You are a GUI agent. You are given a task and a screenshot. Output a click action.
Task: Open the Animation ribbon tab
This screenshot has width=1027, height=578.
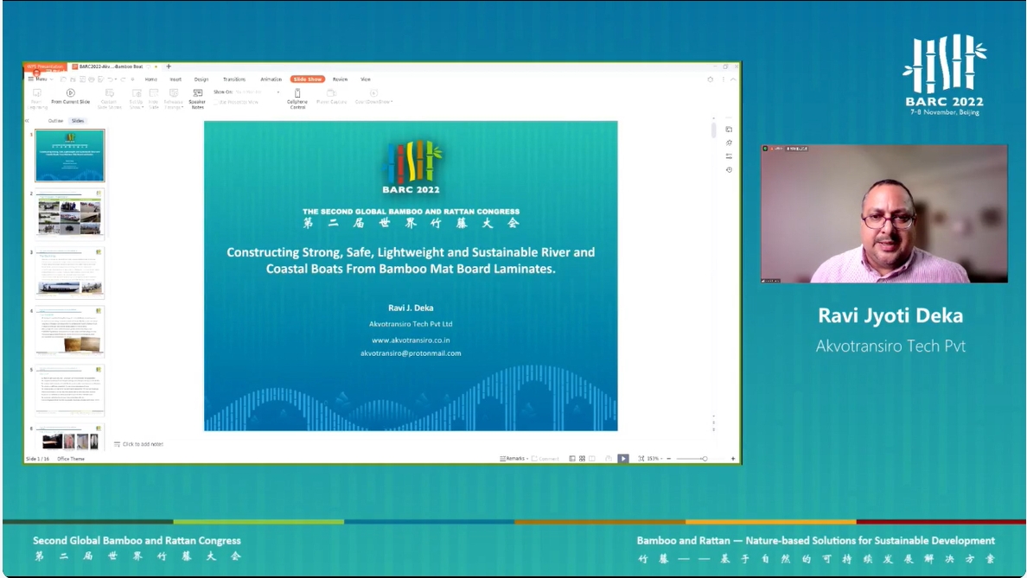point(271,79)
